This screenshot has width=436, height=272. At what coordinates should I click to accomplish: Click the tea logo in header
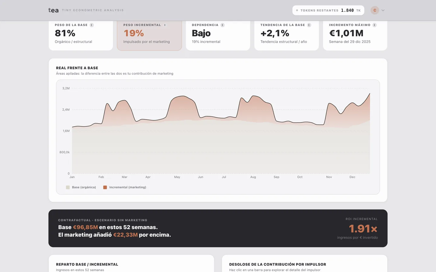pos(53,10)
